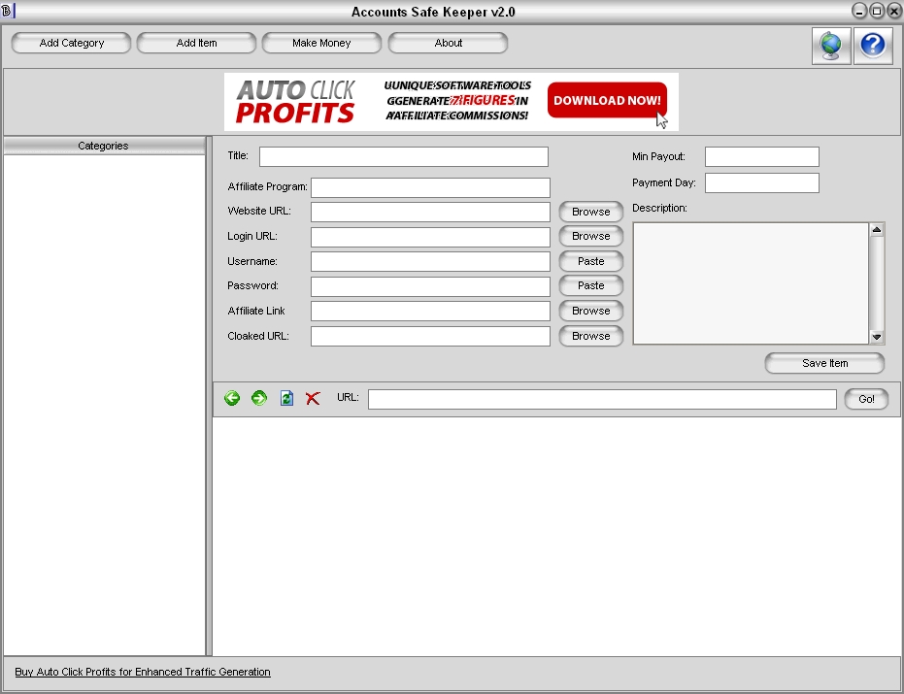Paste into the Password field
Viewport: 904px width, 694px height.
[591, 286]
